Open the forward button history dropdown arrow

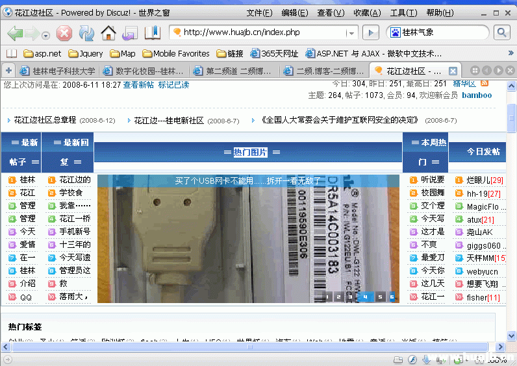tap(46, 36)
